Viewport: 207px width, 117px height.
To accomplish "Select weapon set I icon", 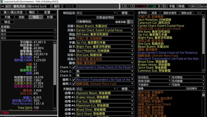I will tap(129, 22).
